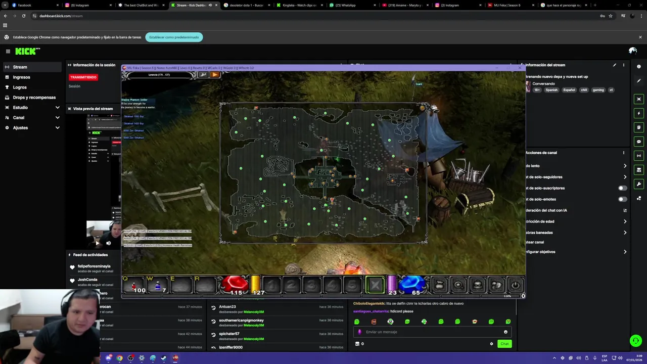Open the game inventory bag icon

tap(439, 286)
